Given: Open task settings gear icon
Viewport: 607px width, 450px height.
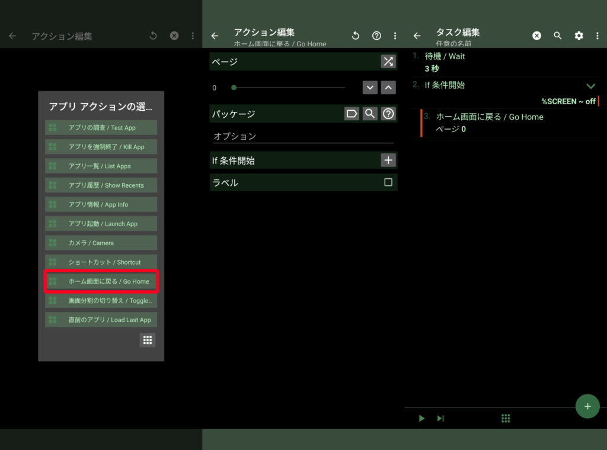Looking at the screenshot, I should [x=579, y=36].
